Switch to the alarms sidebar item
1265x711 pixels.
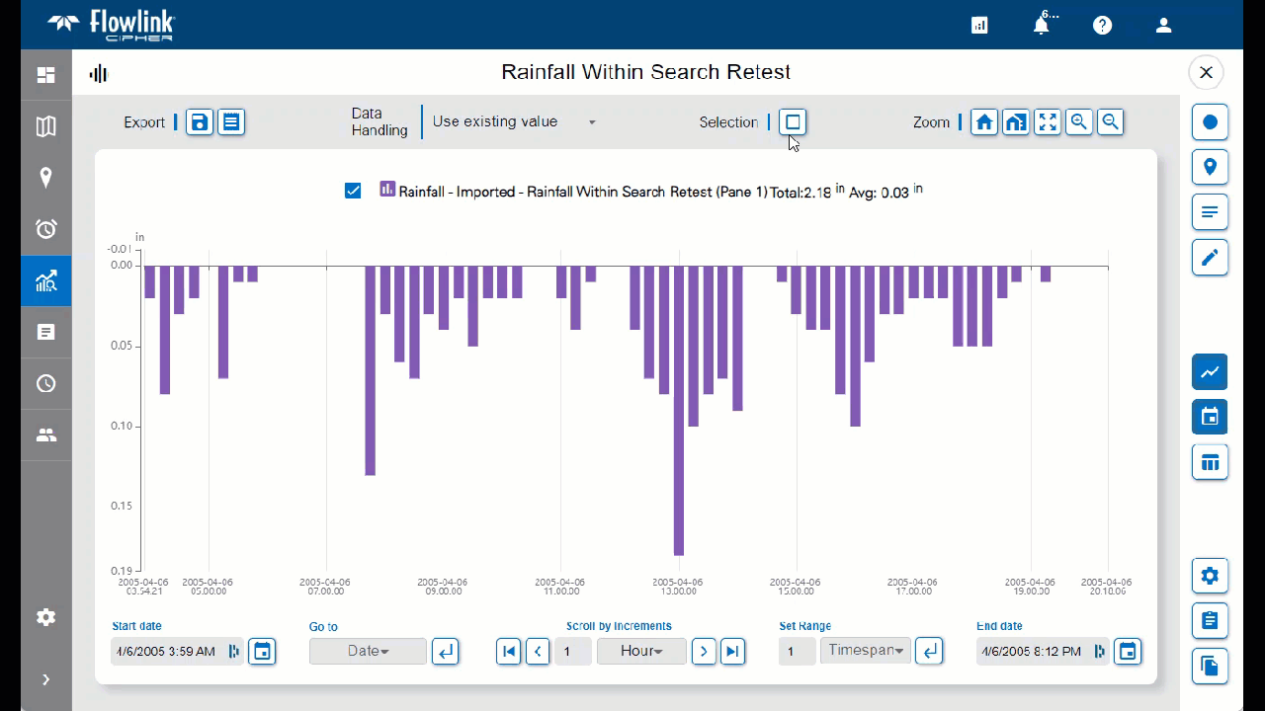(x=45, y=229)
